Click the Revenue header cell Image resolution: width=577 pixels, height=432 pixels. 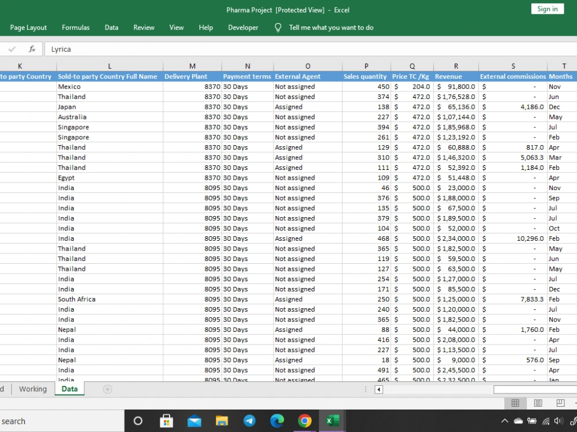[456, 77]
